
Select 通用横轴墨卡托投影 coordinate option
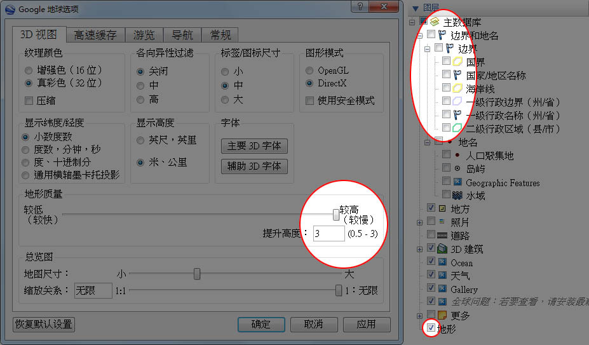[25, 175]
